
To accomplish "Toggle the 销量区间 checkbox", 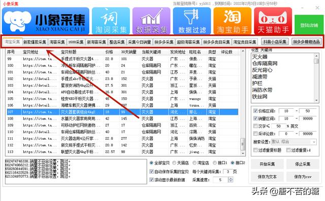I will pyautogui.click(x=255, y=118).
